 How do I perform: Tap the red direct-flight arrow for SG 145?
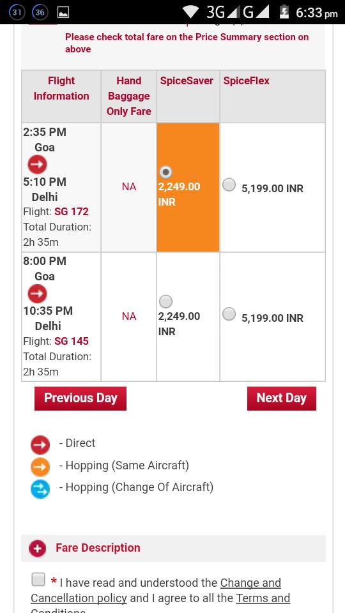[37, 294]
